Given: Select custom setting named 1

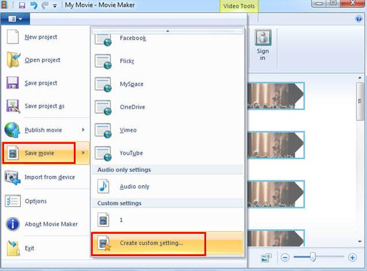Looking at the screenshot, I should pos(167,220).
